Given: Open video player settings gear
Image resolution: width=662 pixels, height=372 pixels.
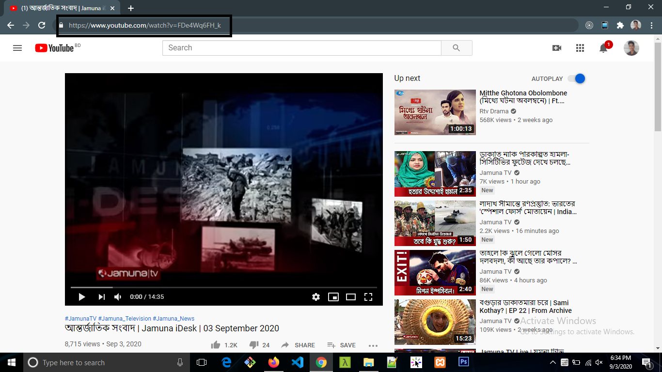Looking at the screenshot, I should click(316, 297).
